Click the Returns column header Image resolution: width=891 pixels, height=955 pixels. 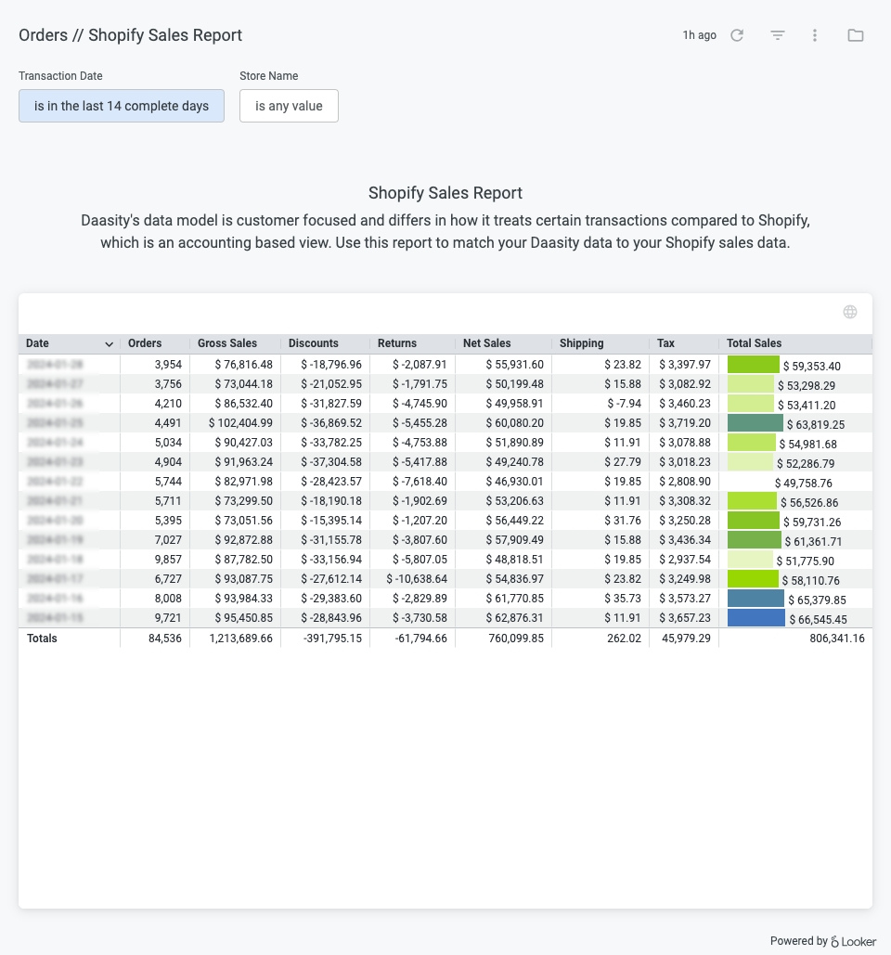coord(397,343)
